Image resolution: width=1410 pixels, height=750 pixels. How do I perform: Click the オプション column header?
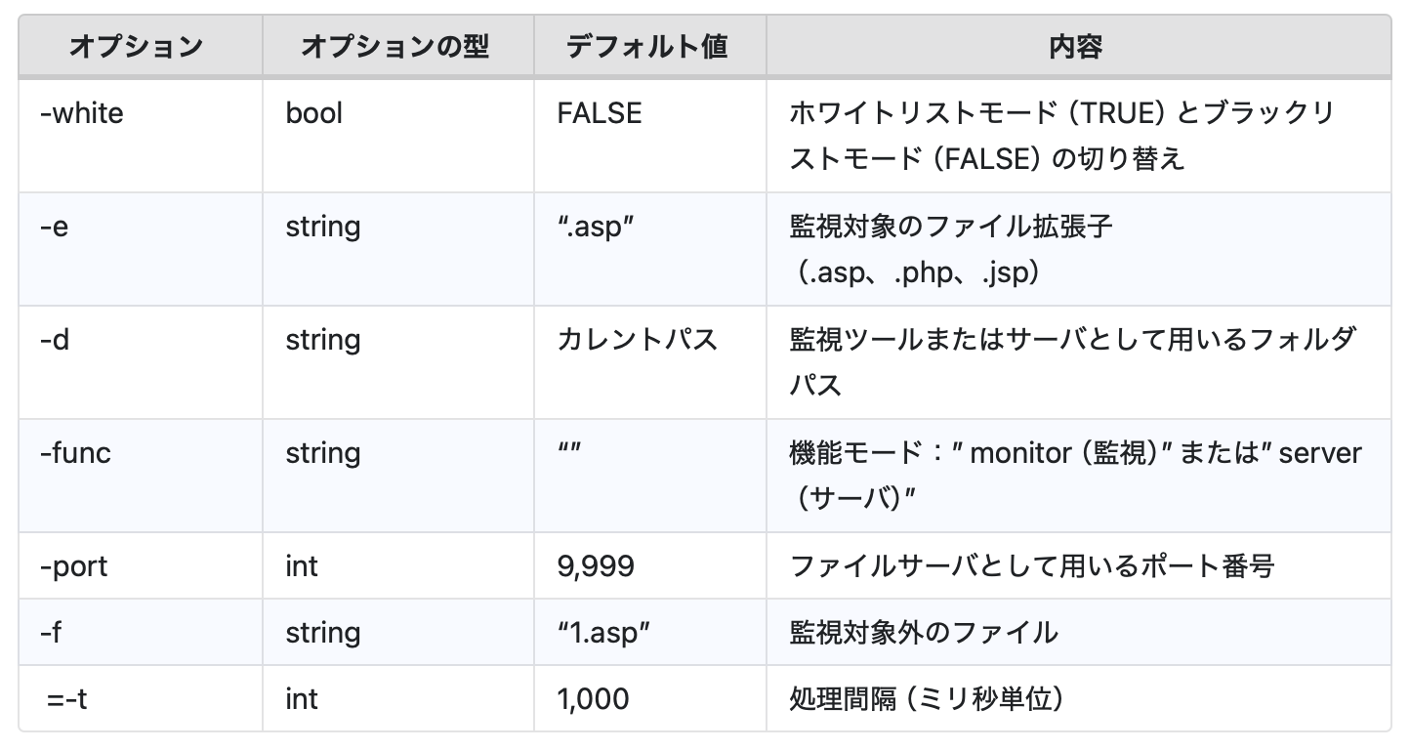tap(136, 47)
